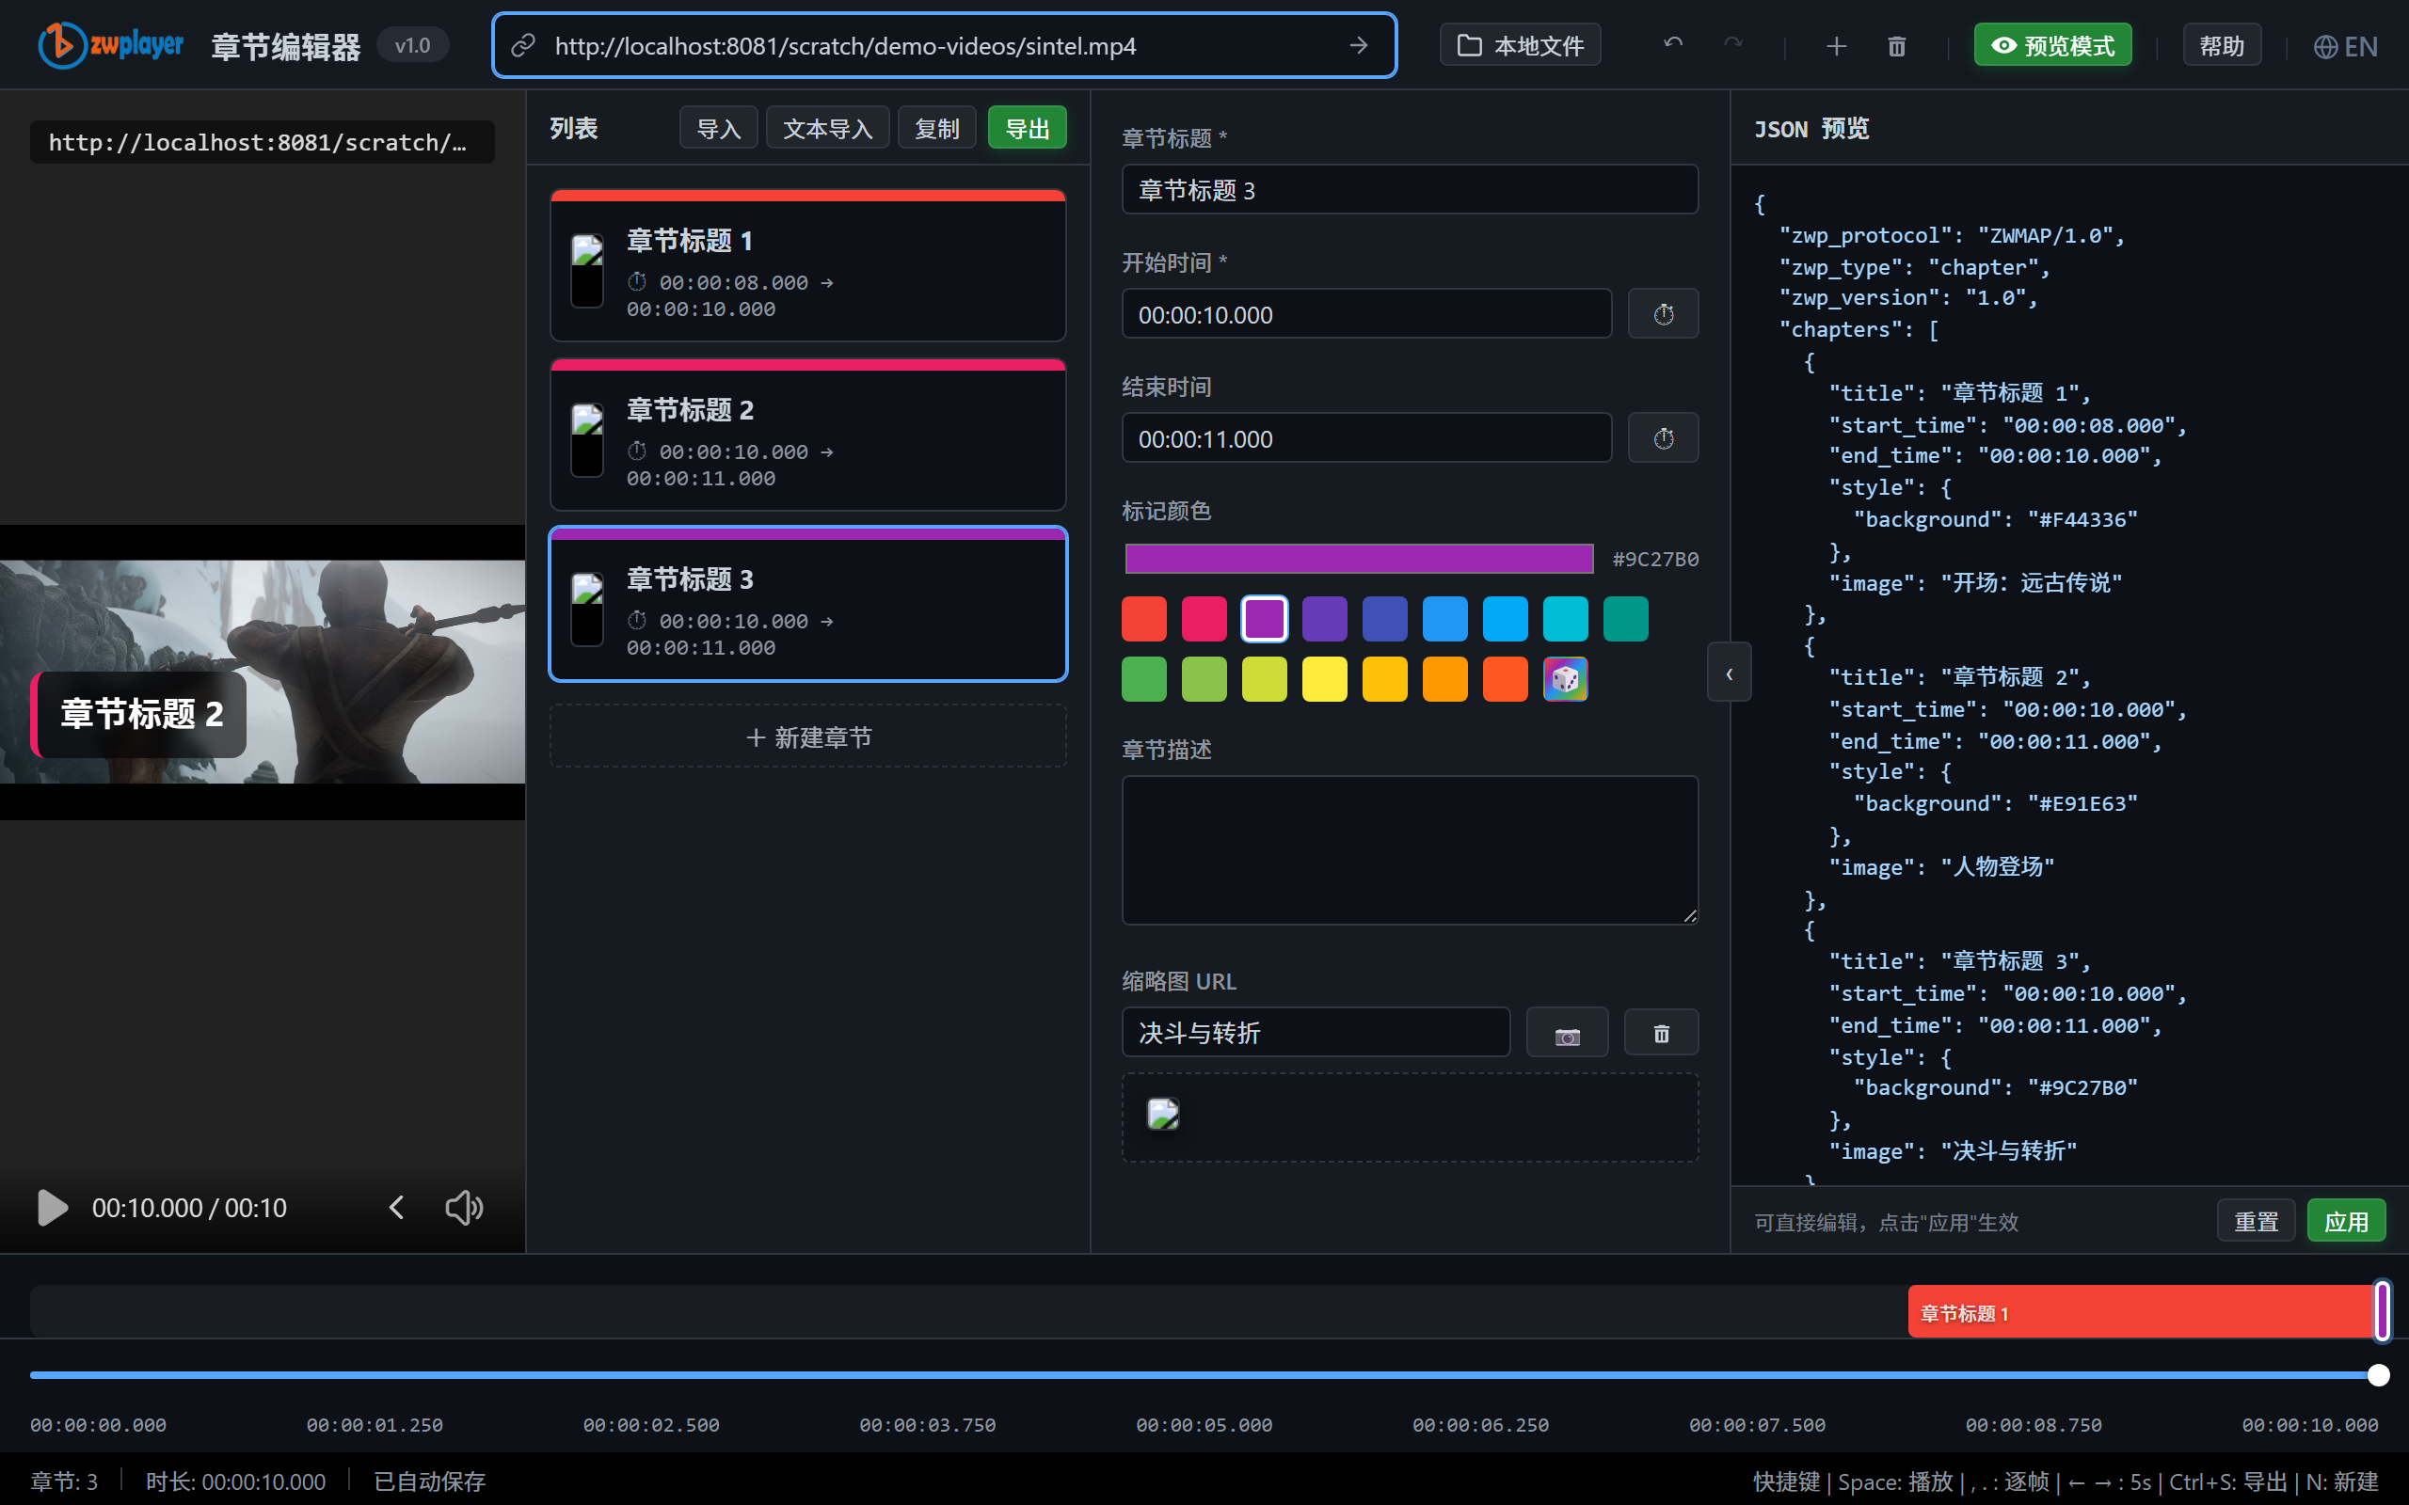Click the undo arrow icon
Screen dimensions: 2409x1505
tap(1673, 46)
